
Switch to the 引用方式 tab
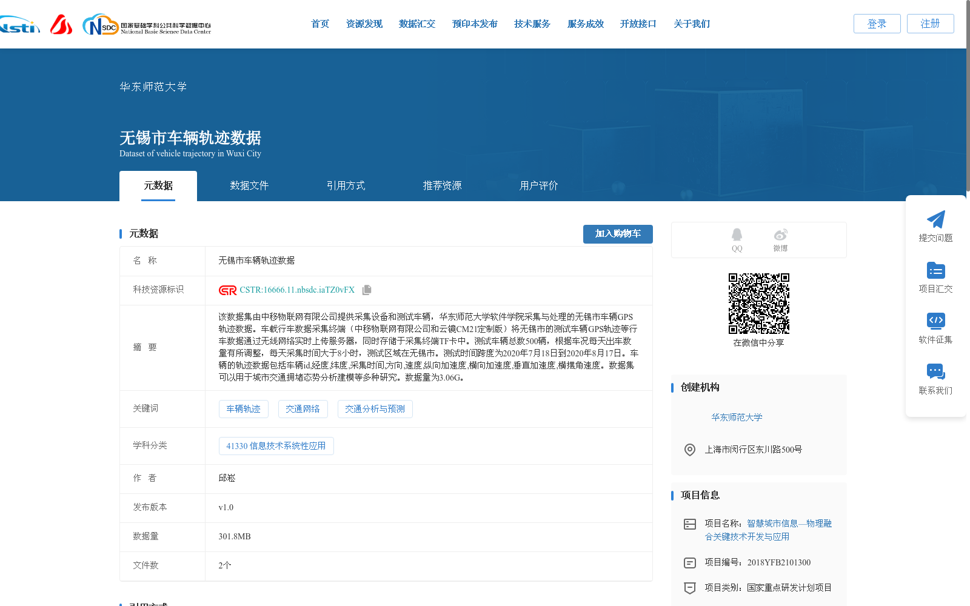(x=346, y=186)
